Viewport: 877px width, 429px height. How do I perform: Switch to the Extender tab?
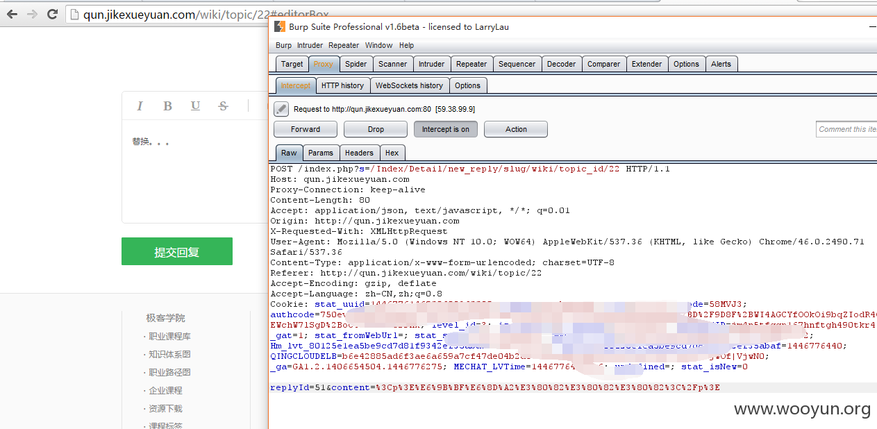click(646, 64)
